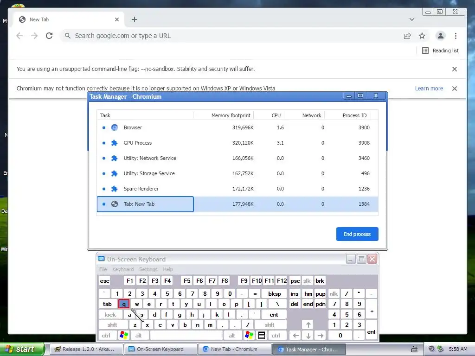Select the Spare Renderer row
Viewport: 475px width, 356px height.
coord(237,189)
